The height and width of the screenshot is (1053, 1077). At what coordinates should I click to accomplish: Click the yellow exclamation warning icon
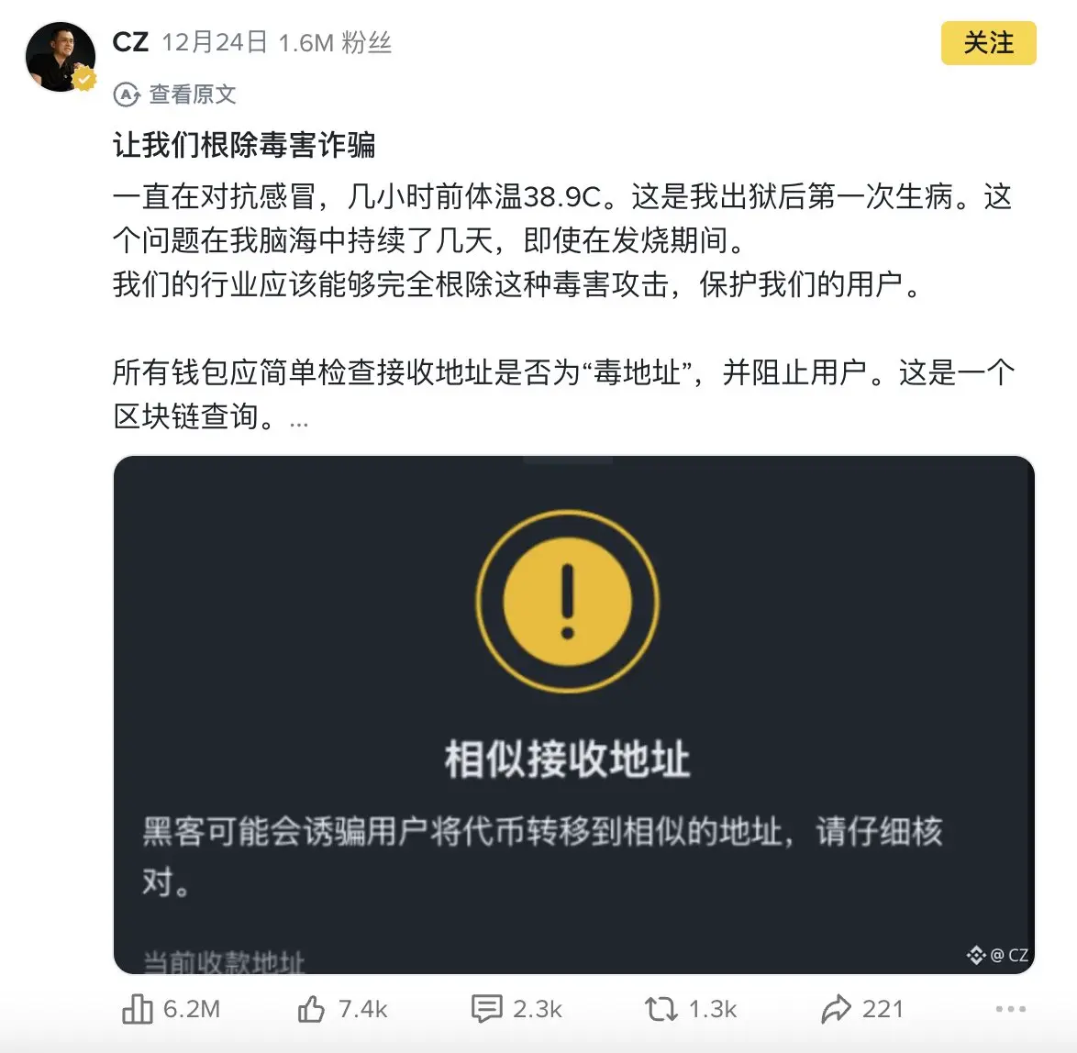coord(567,601)
